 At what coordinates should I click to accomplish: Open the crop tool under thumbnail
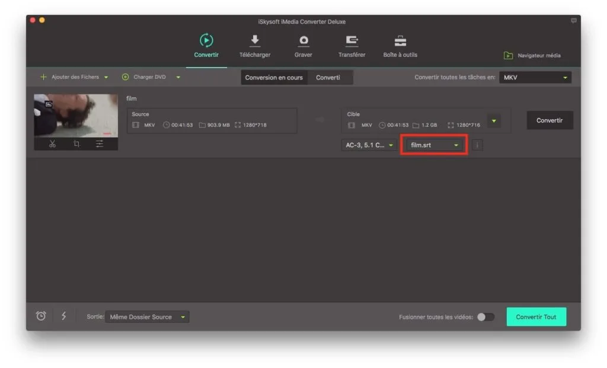coord(76,144)
